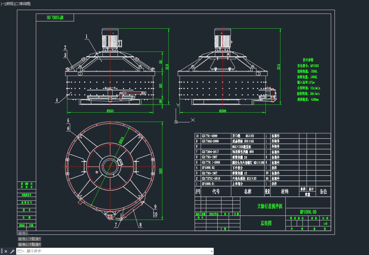The image size is (369, 255).
Task: Select the 进料容量：1500L text
Action: click(x=307, y=71)
